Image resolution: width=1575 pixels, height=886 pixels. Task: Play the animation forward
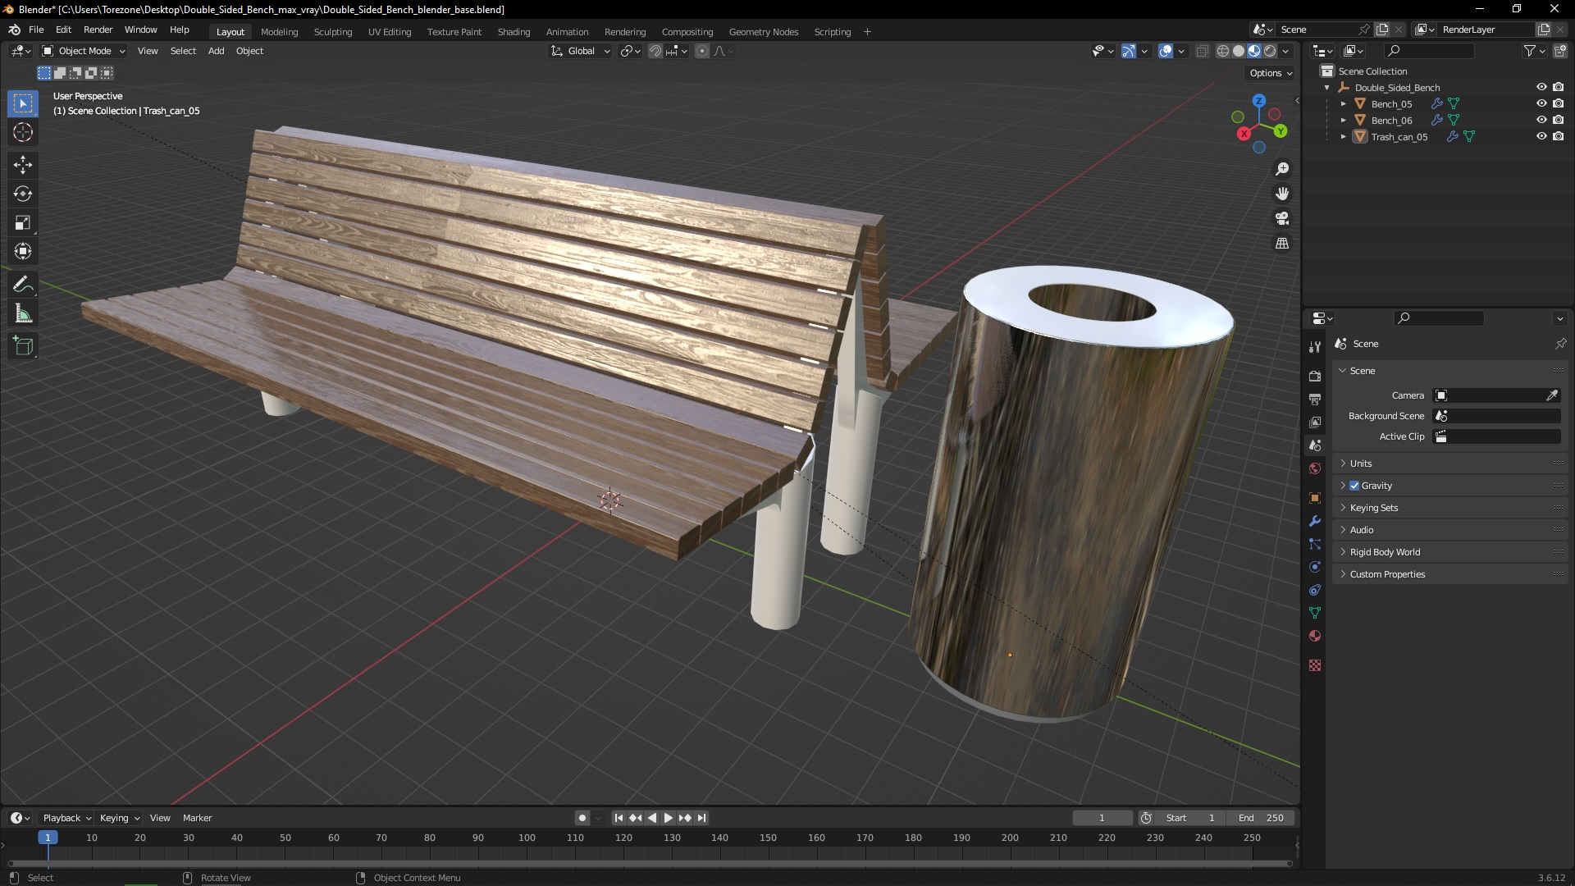pyautogui.click(x=668, y=818)
